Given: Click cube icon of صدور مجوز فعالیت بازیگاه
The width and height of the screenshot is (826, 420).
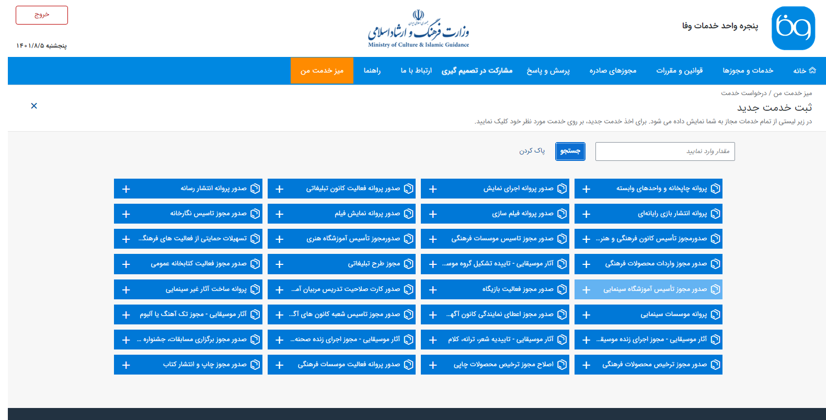Looking at the screenshot, I should click(x=562, y=289).
